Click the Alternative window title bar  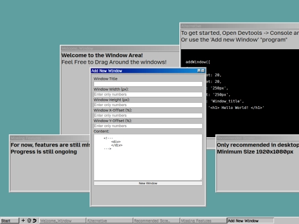click(x=240, y=26)
